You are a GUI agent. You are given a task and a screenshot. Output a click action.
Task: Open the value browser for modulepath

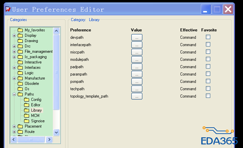(x=137, y=59)
